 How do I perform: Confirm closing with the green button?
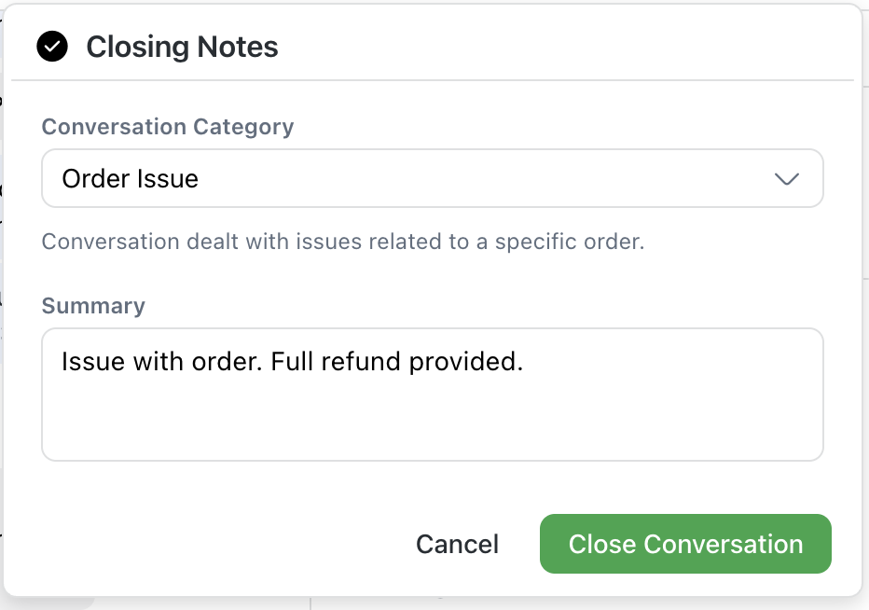[685, 544]
